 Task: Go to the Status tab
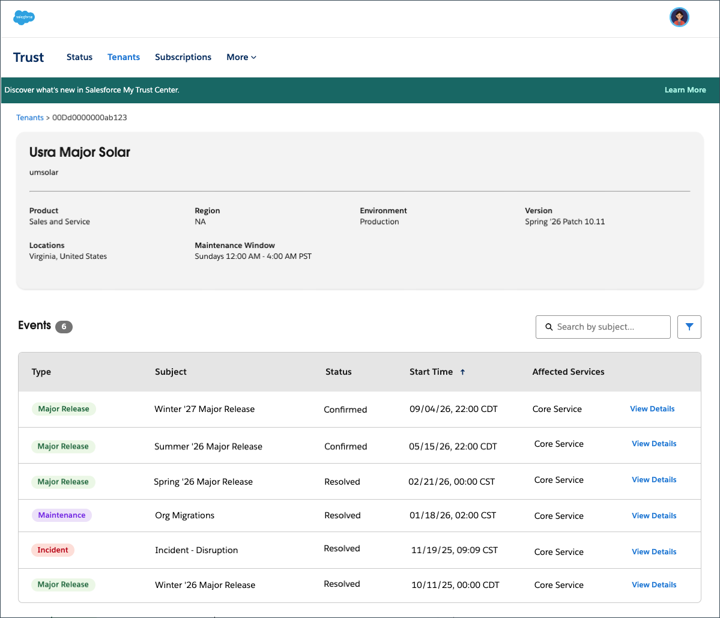pos(79,57)
